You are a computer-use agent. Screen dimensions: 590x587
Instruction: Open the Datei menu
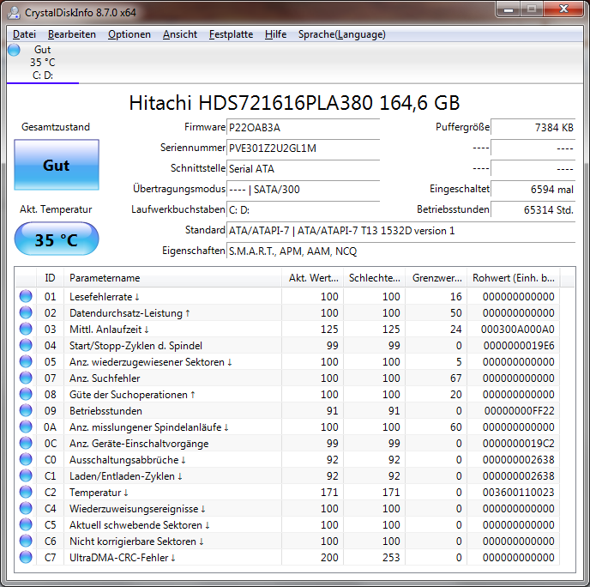(24, 34)
